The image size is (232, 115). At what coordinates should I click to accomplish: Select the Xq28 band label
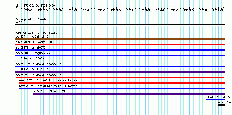click(19, 22)
